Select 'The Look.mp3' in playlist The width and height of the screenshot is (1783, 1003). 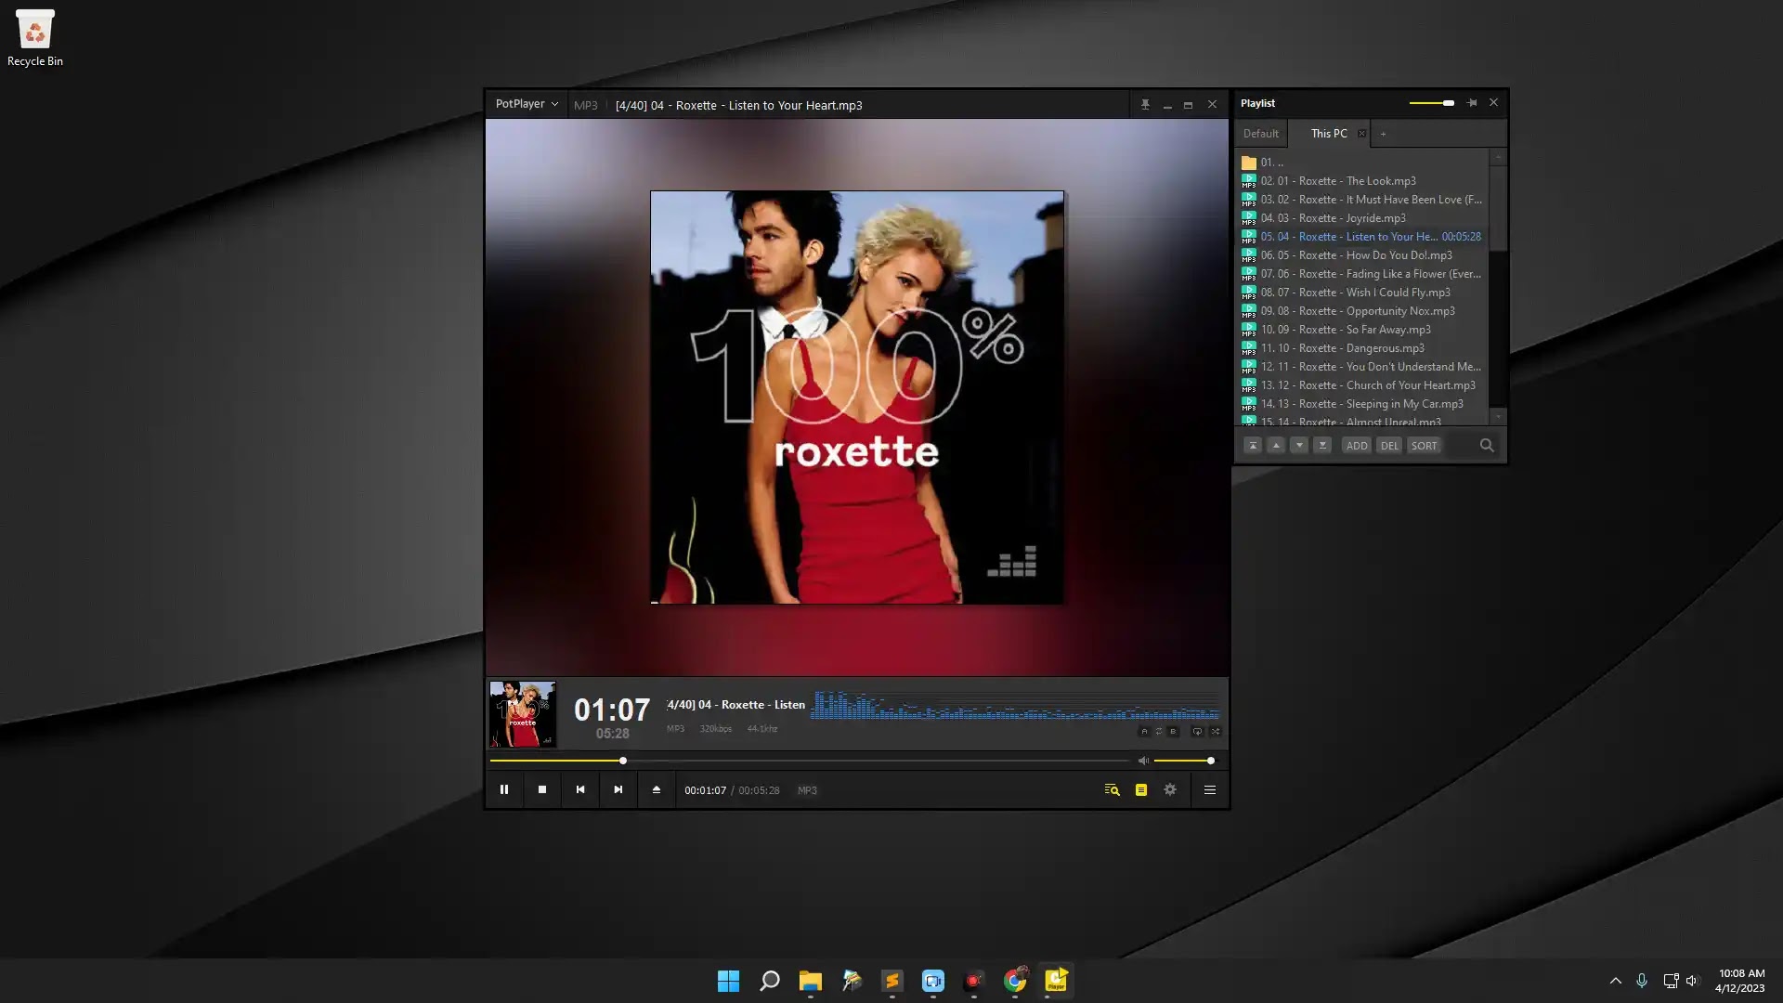coord(1362,181)
